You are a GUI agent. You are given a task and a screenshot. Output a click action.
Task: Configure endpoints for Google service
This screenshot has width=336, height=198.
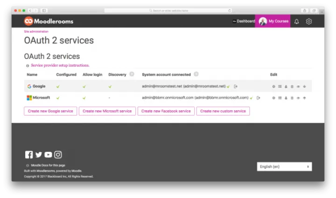pos(280,86)
